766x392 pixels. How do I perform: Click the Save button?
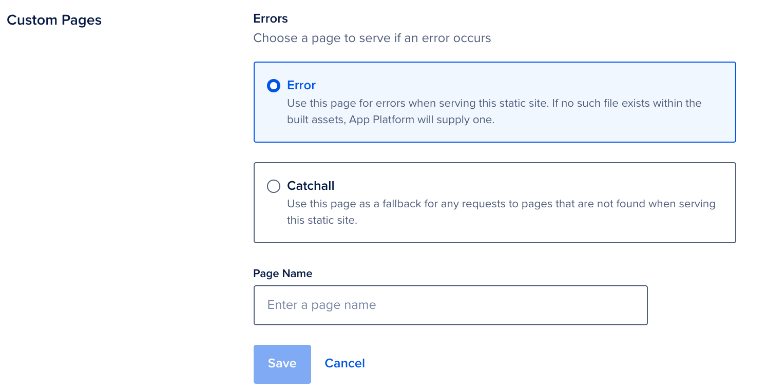pos(282,364)
